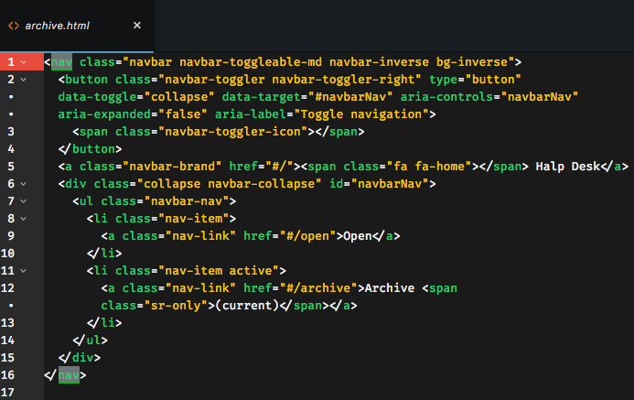
Task: Click the "#navbarNav" data-target value
Action: pyautogui.click(x=350, y=97)
